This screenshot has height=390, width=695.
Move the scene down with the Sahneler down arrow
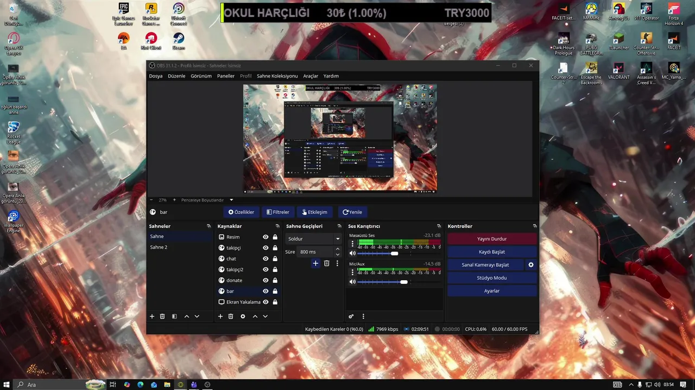coord(197,316)
